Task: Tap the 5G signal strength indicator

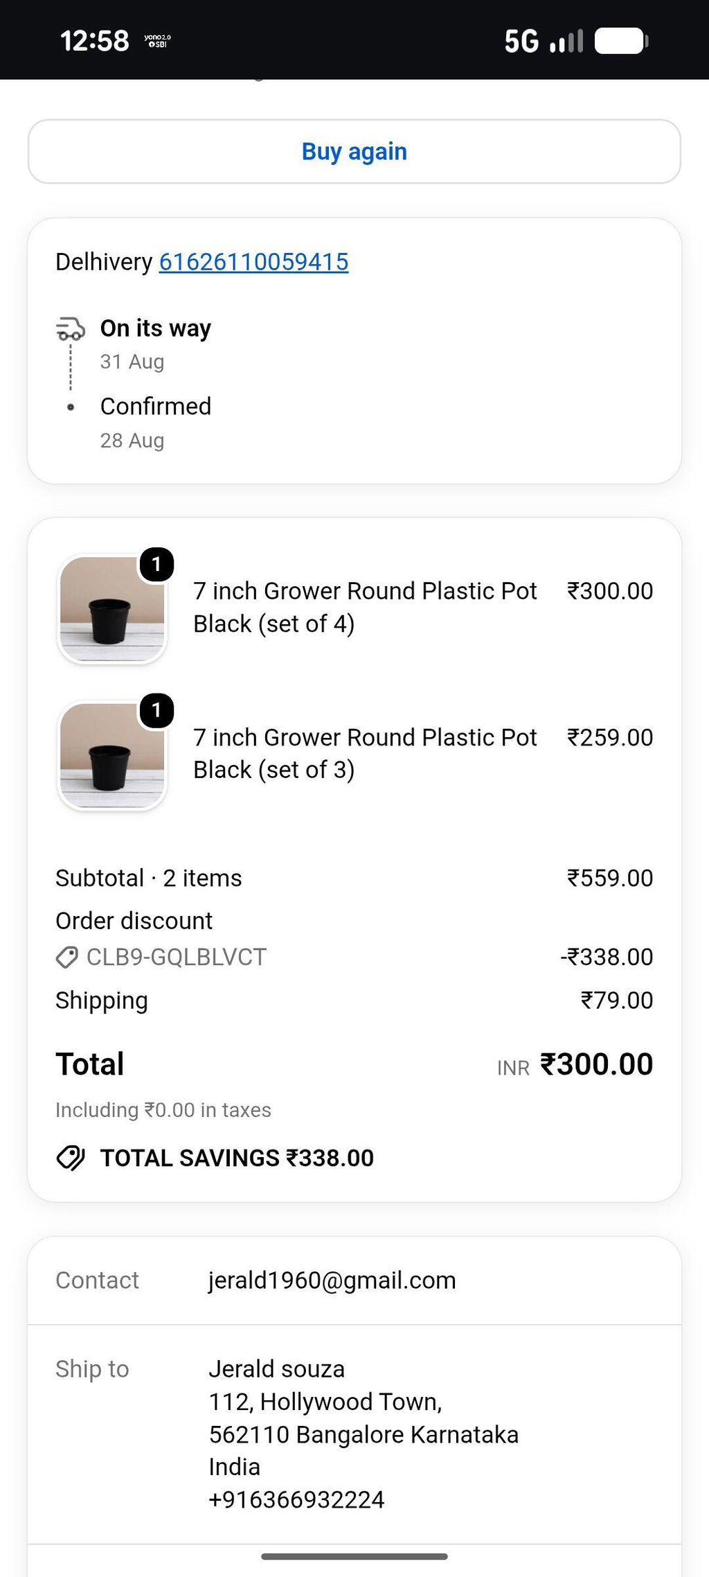Action: [x=544, y=41]
